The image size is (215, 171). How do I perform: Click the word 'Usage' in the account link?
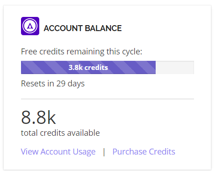84,152
